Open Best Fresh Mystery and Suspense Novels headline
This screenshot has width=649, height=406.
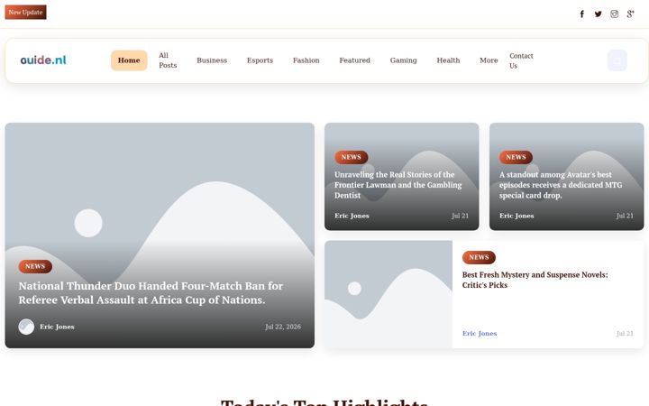pos(535,280)
